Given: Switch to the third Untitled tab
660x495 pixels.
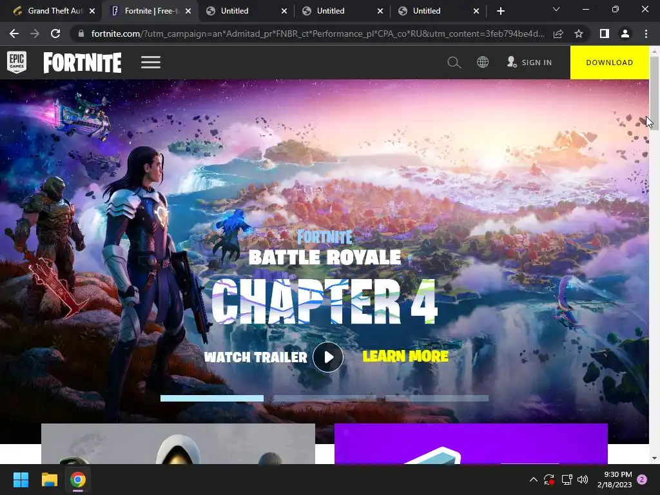Looking at the screenshot, I should coord(438,11).
